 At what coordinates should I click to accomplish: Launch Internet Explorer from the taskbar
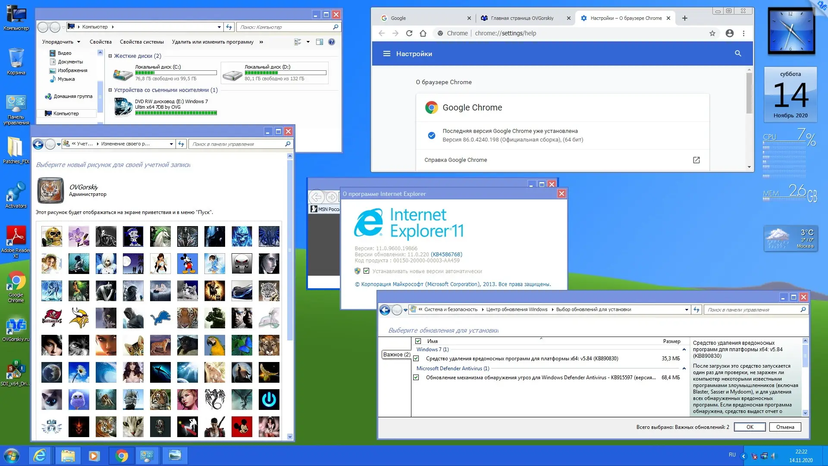[x=40, y=456]
